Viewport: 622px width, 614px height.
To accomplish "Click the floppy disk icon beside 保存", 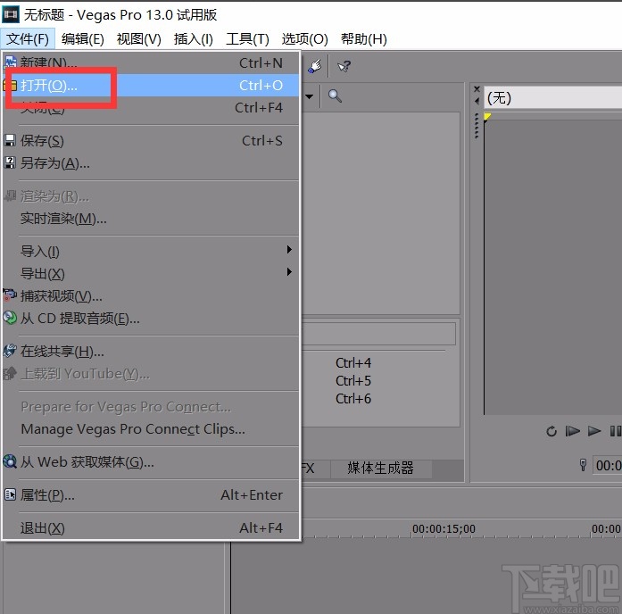I will point(10,140).
